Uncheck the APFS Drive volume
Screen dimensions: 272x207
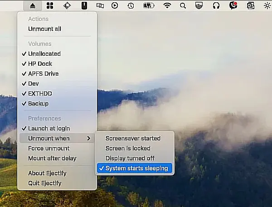57,73
